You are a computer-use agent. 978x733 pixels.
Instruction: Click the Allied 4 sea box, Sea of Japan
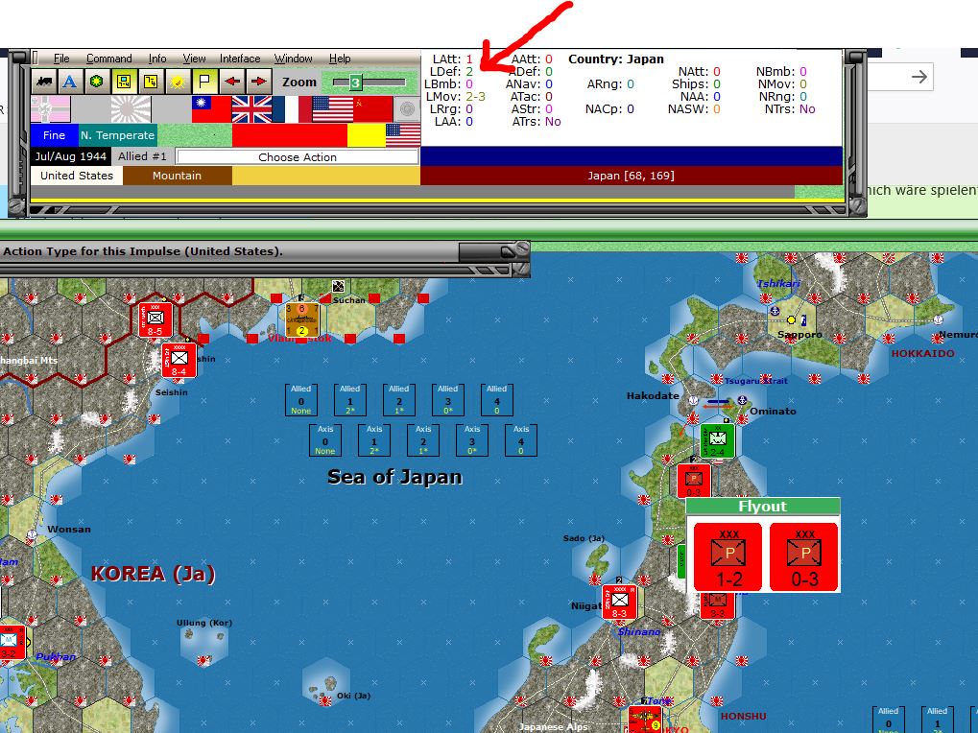point(496,399)
